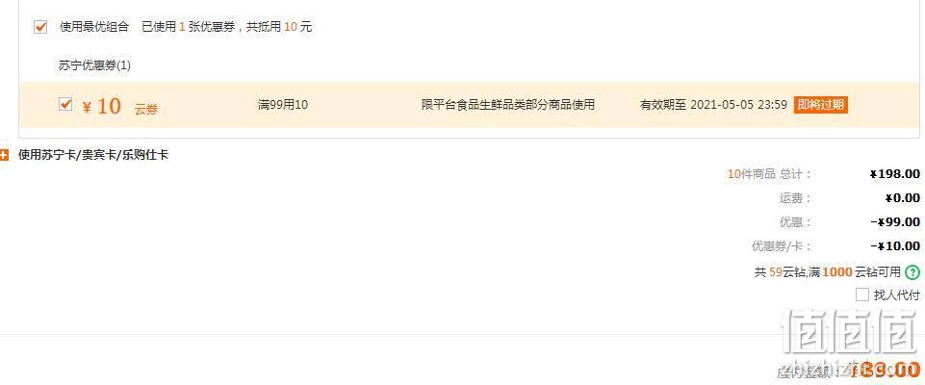Click the 优惠券/卡 -¥10.00 value
Viewport: 925px width, 385px height.
pos(895,246)
